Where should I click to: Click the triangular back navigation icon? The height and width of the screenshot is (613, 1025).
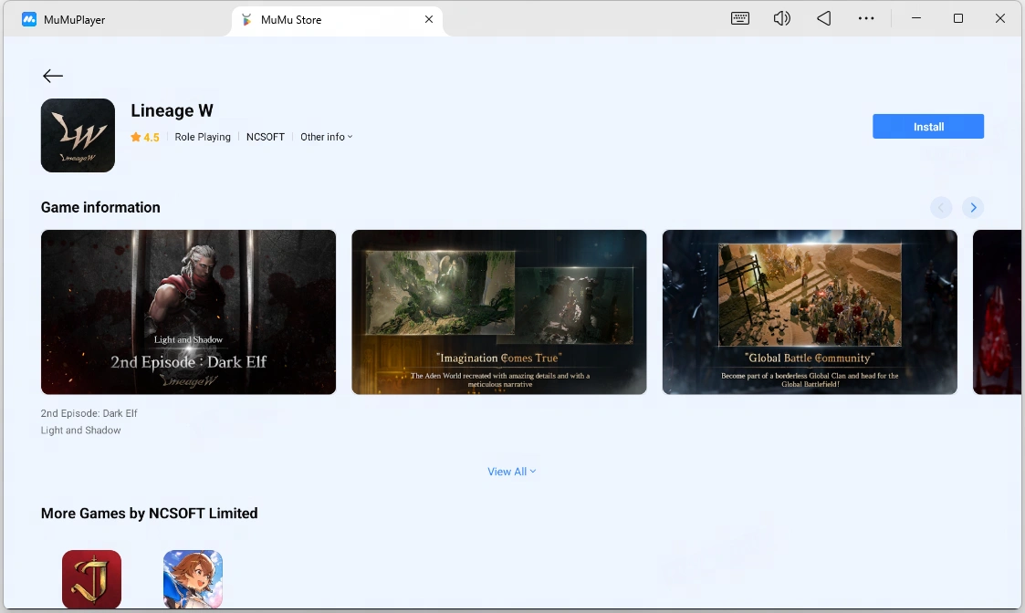pyautogui.click(x=823, y=18)
